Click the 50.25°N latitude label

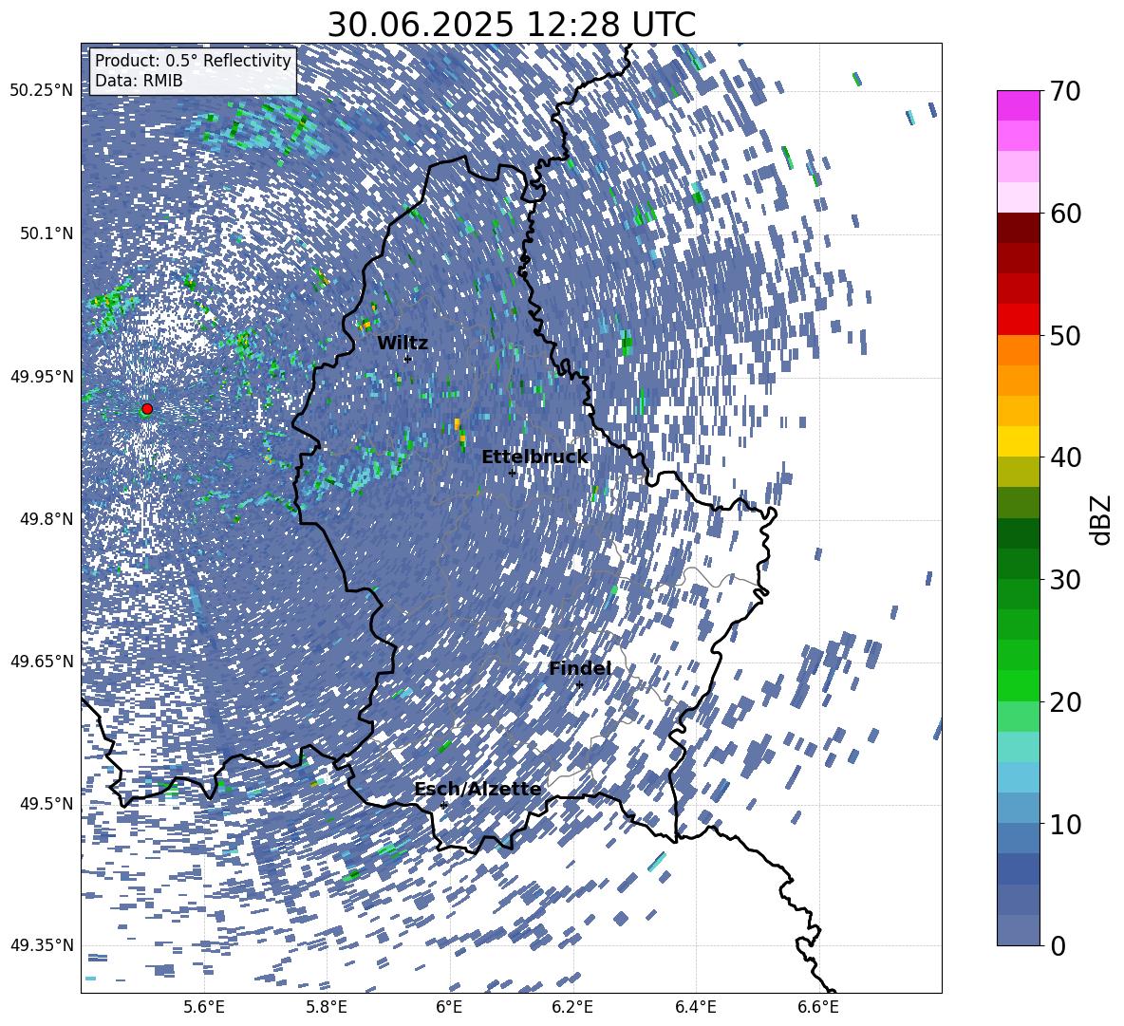coord(42,91)
